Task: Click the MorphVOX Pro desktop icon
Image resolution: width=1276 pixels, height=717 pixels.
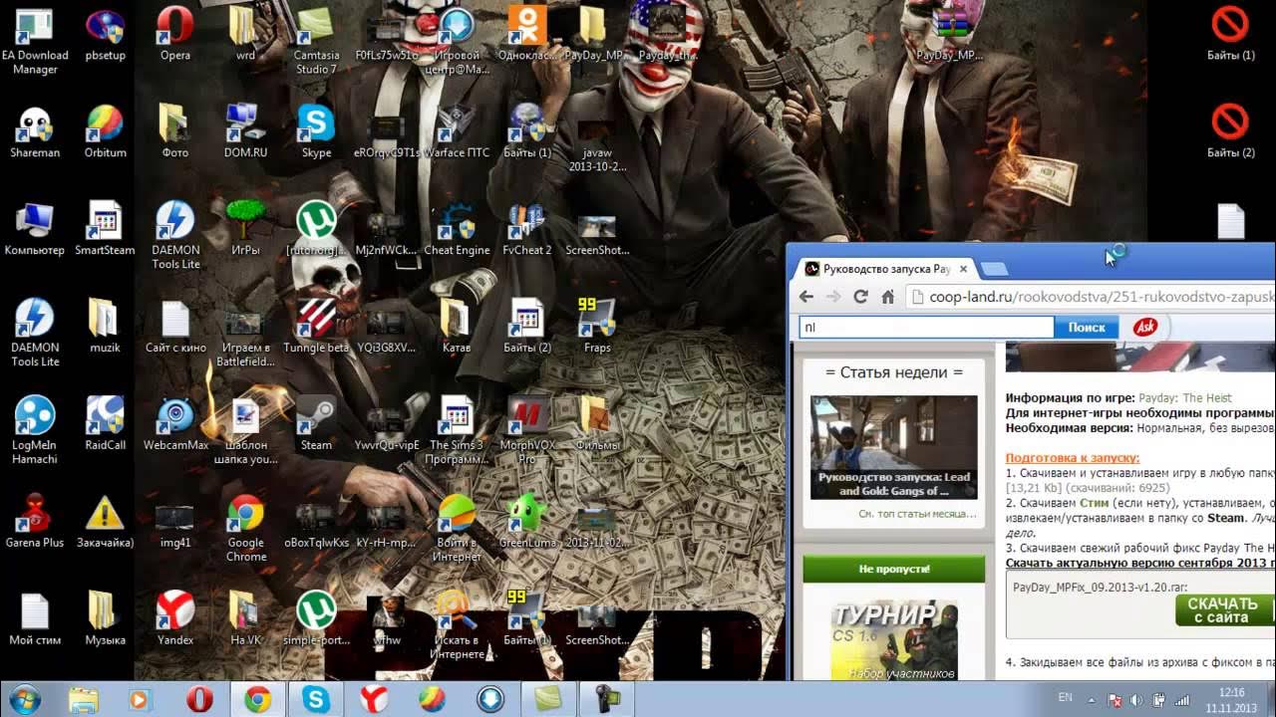Action: pos(526,431)
